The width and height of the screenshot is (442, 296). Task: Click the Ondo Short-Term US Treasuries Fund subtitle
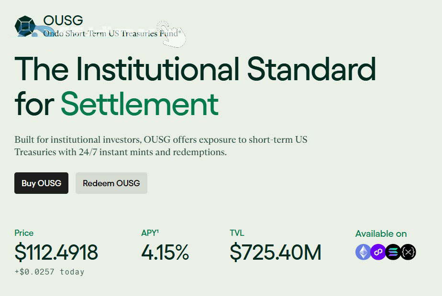coord(112,33)
